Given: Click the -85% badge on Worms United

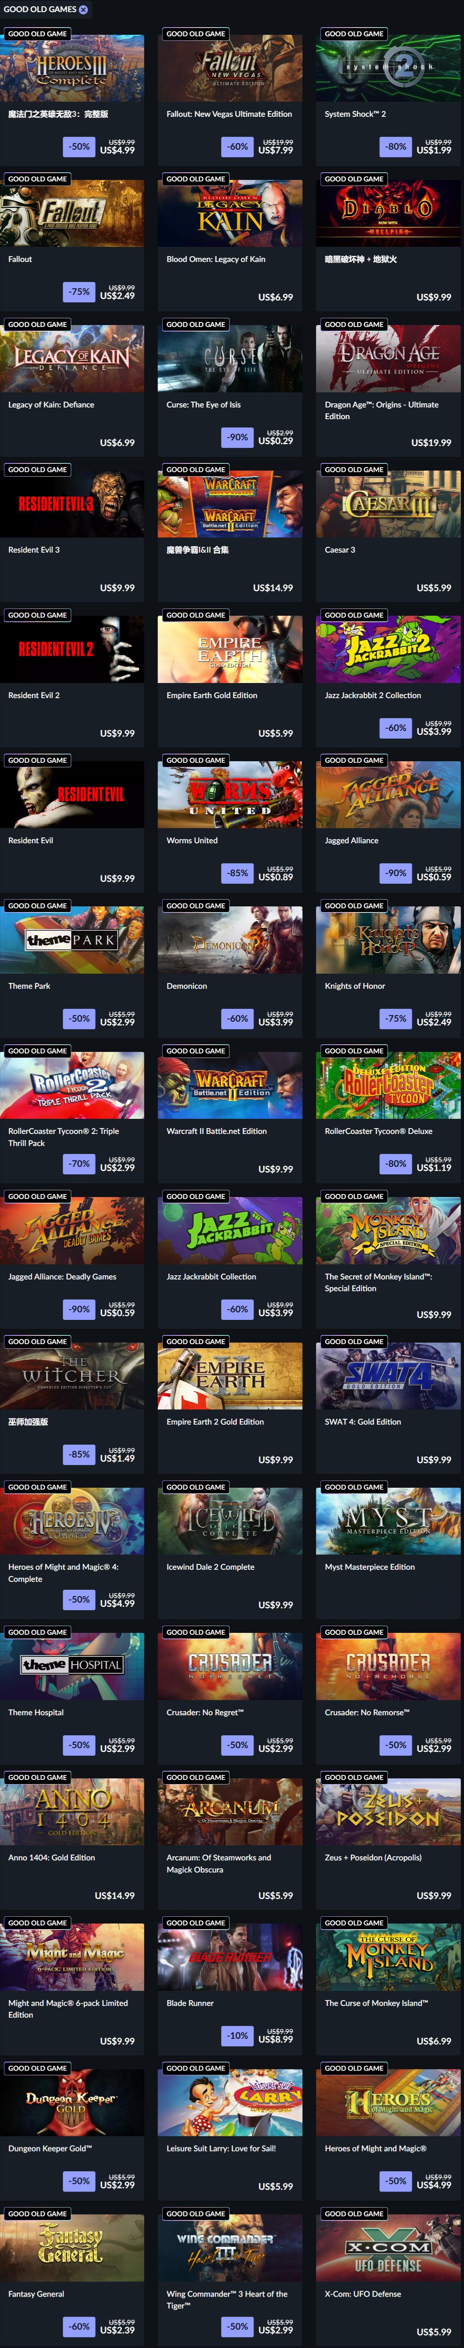Looking at the screenshot, I should pyautogui.click(x=238, y=872).
